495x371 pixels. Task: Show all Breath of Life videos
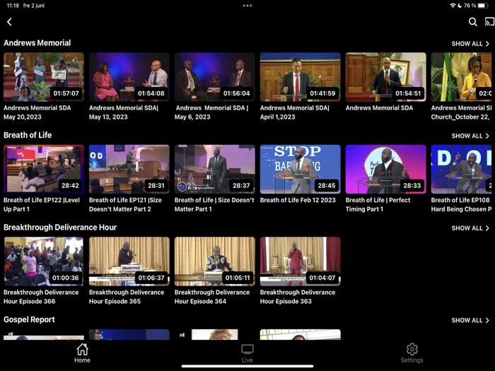click(x=470, y=136)
